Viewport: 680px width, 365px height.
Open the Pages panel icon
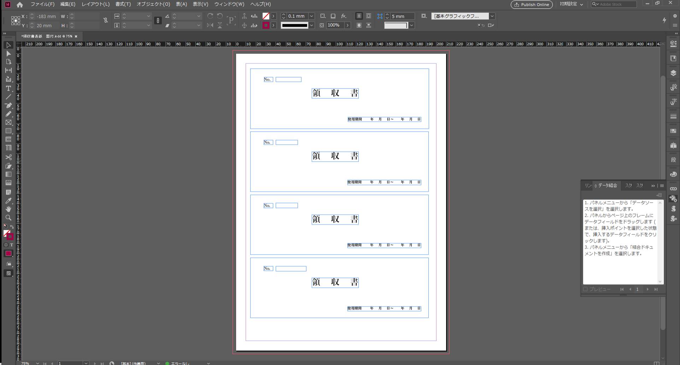coord(673,58)
